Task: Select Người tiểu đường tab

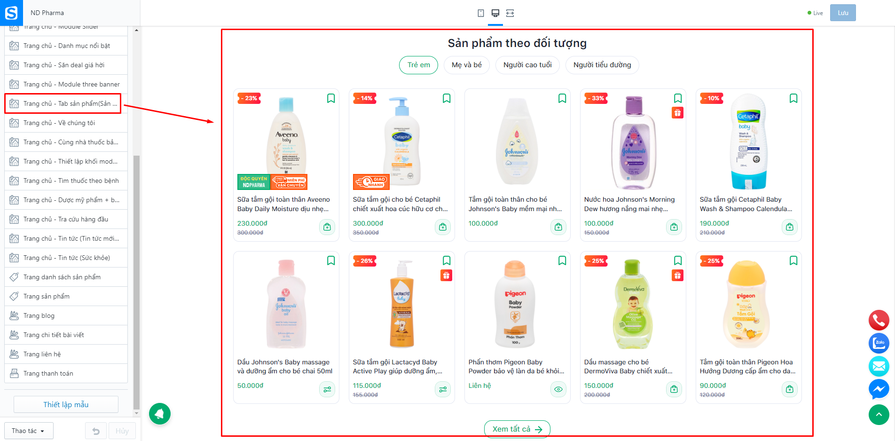Action: tap(602, 65)
